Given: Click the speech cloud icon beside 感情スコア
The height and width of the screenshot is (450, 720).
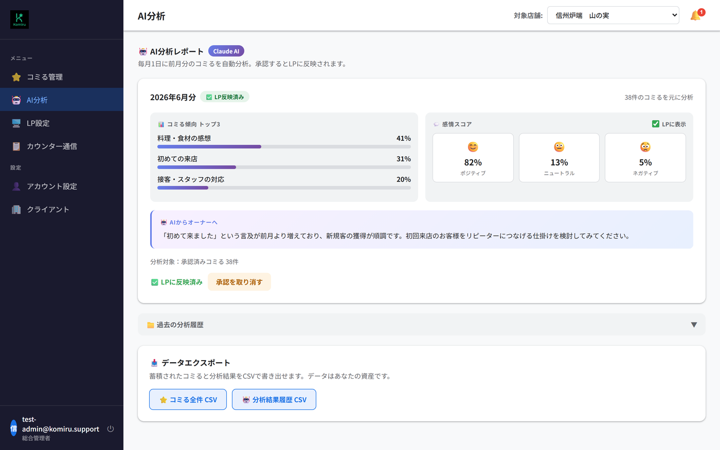Looking at the screenshot, I should pyautogui.click(x=437, y=124).
